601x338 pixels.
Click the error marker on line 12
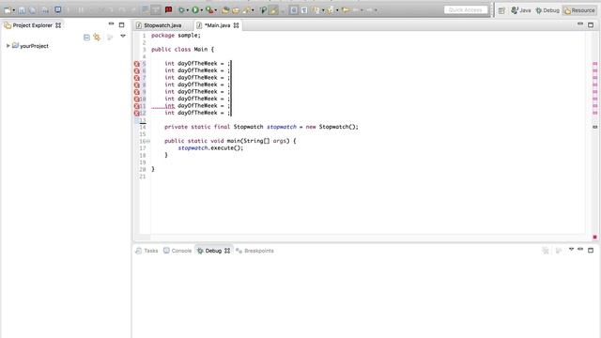click(137, 113)
